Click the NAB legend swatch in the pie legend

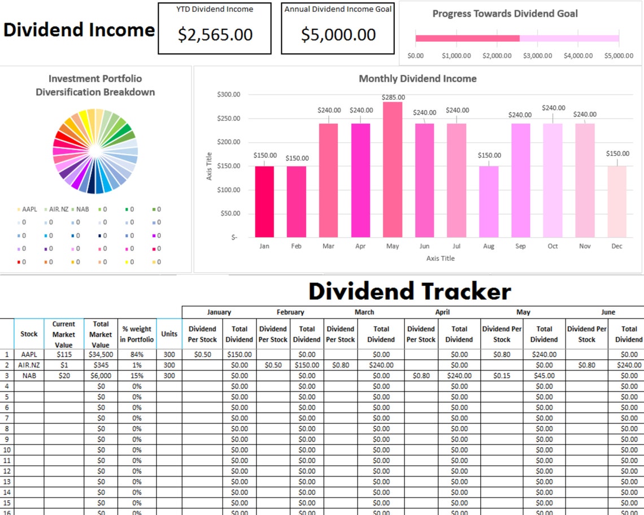point(72,209)
